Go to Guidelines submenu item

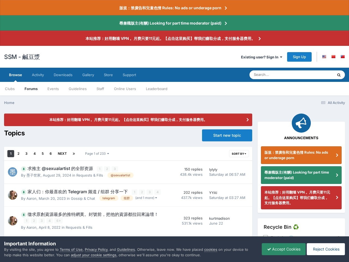(x=78, y=89)
